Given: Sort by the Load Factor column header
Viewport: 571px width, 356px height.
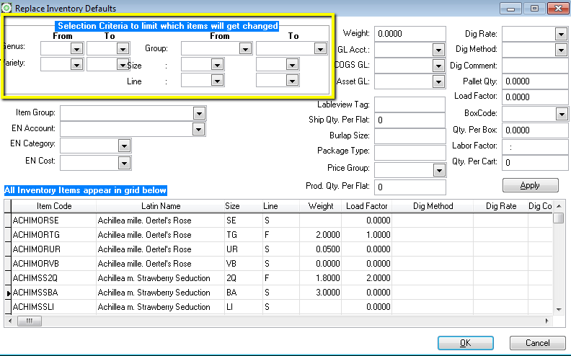Looking at the screenshot, I should tap(367, 206).
